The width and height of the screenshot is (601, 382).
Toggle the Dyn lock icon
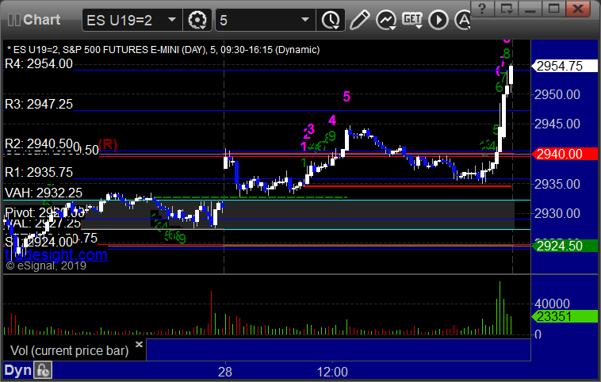point(43,370)
